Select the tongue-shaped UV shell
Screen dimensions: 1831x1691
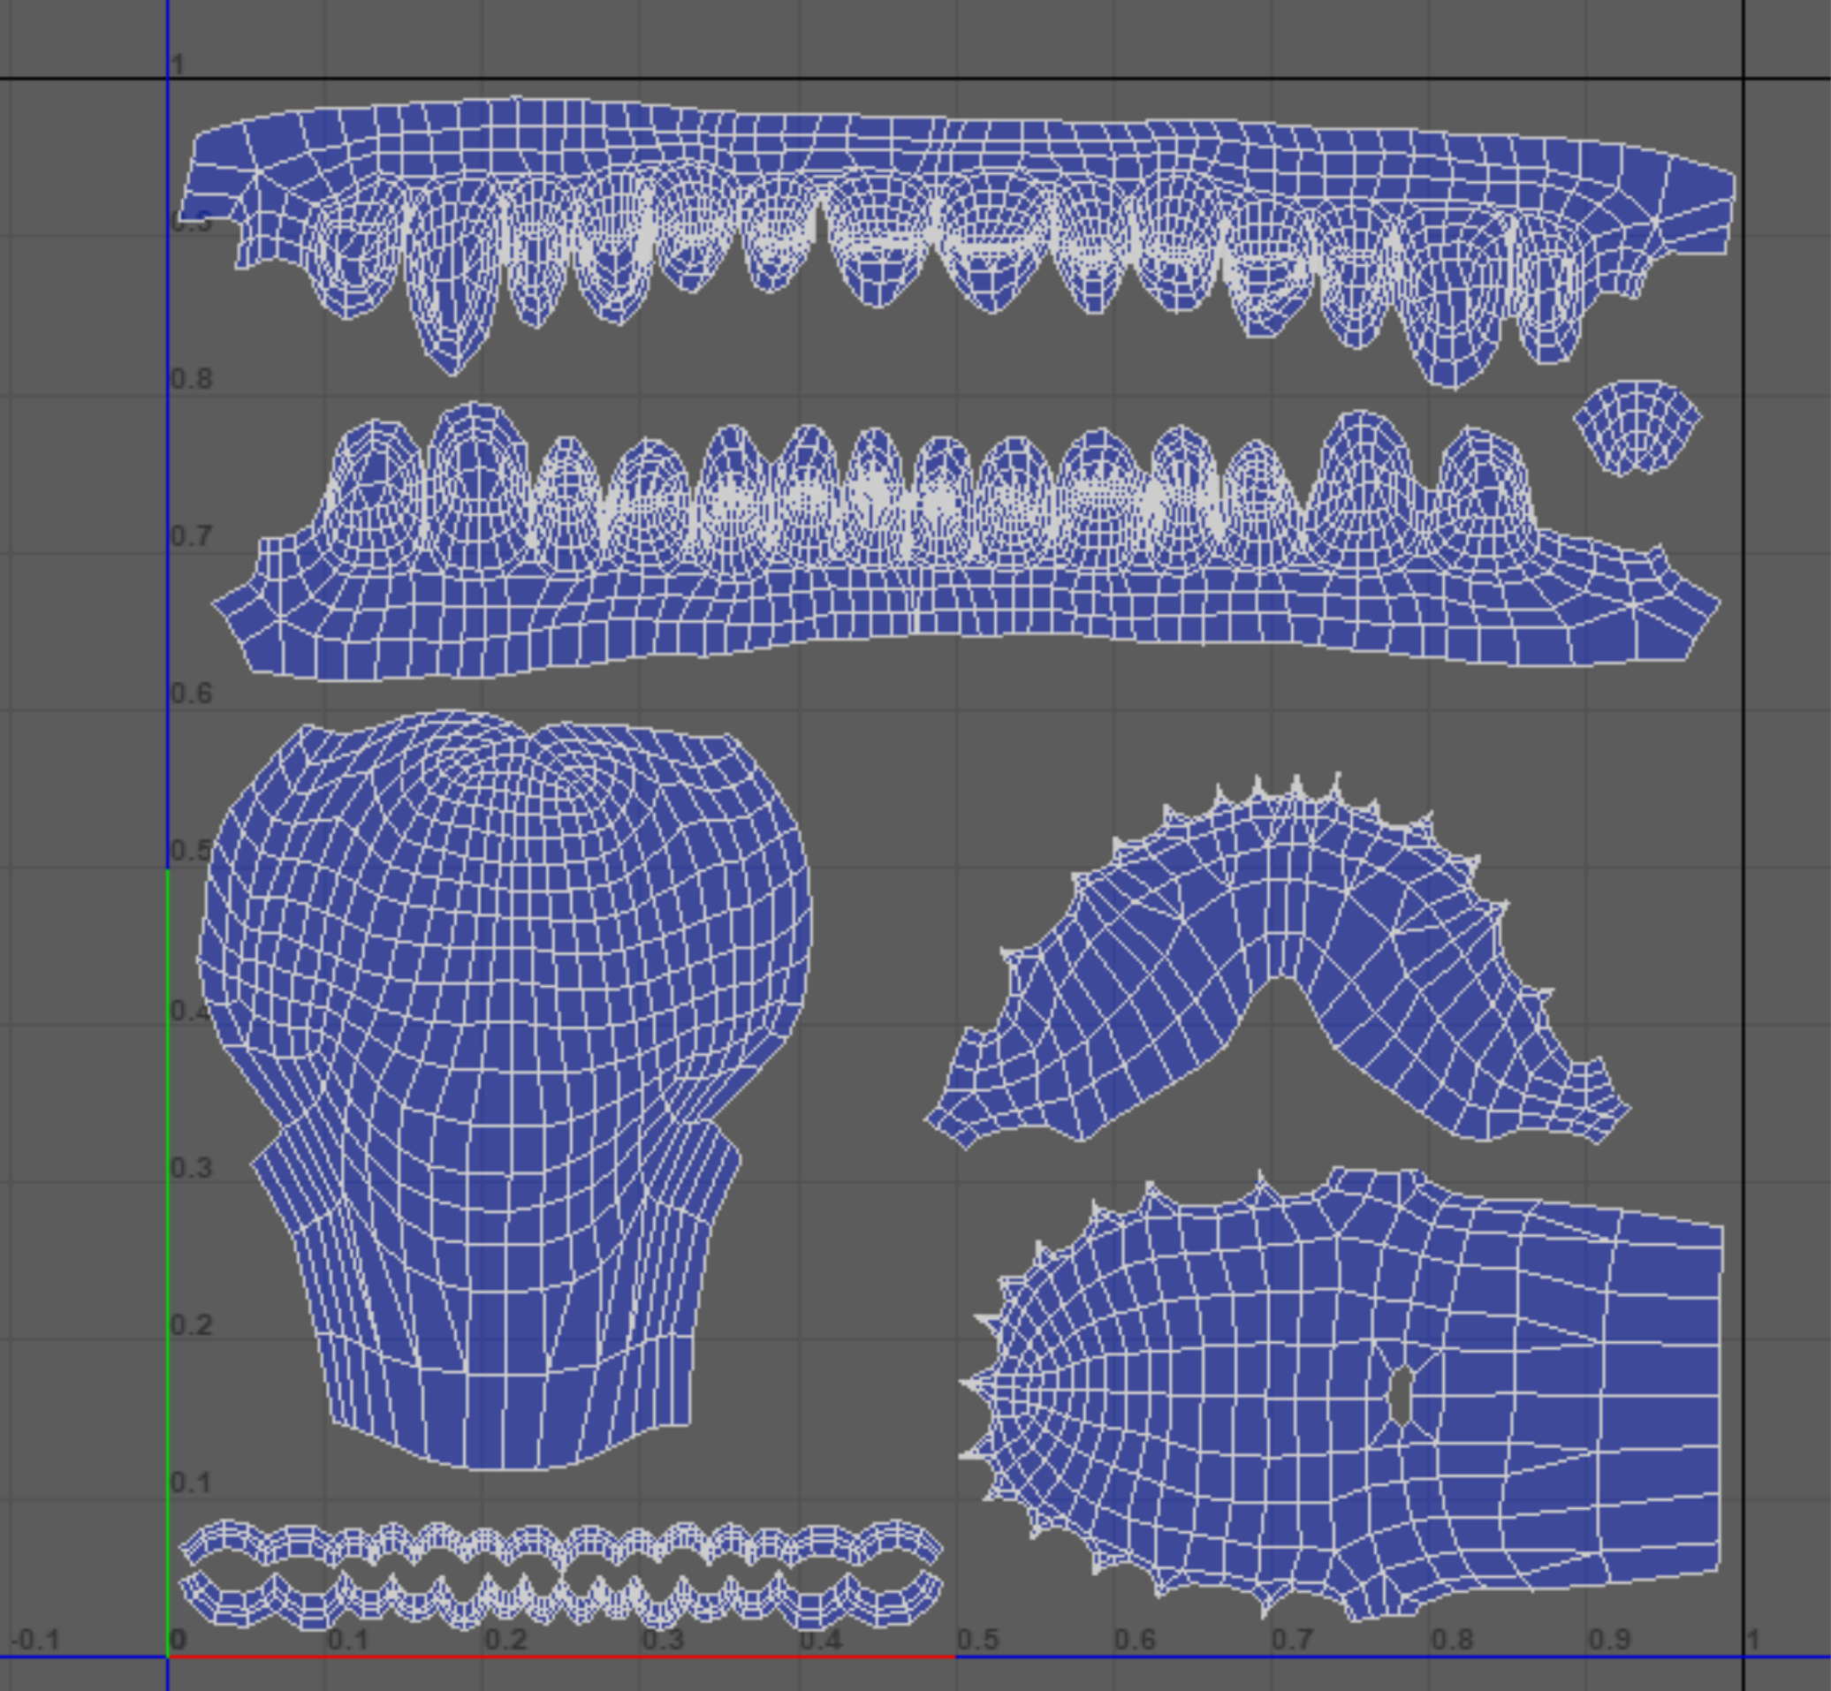504,1088
